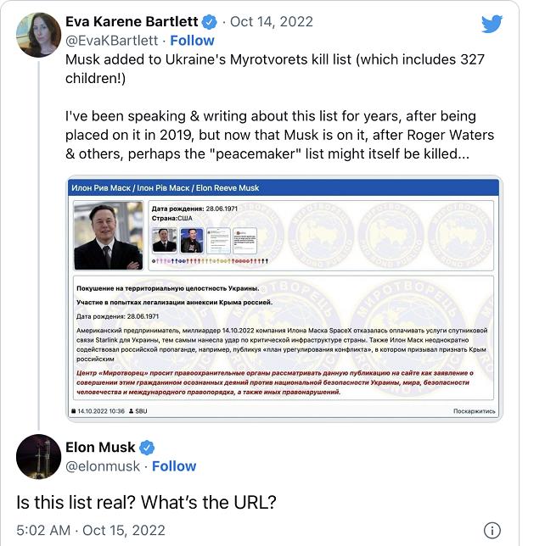Click the Oct 14, 2022 tweet date

(x=272, y=21)
